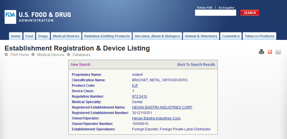Open the Home tab
This screenshot has width=287, height=139.
click(16, 36)
